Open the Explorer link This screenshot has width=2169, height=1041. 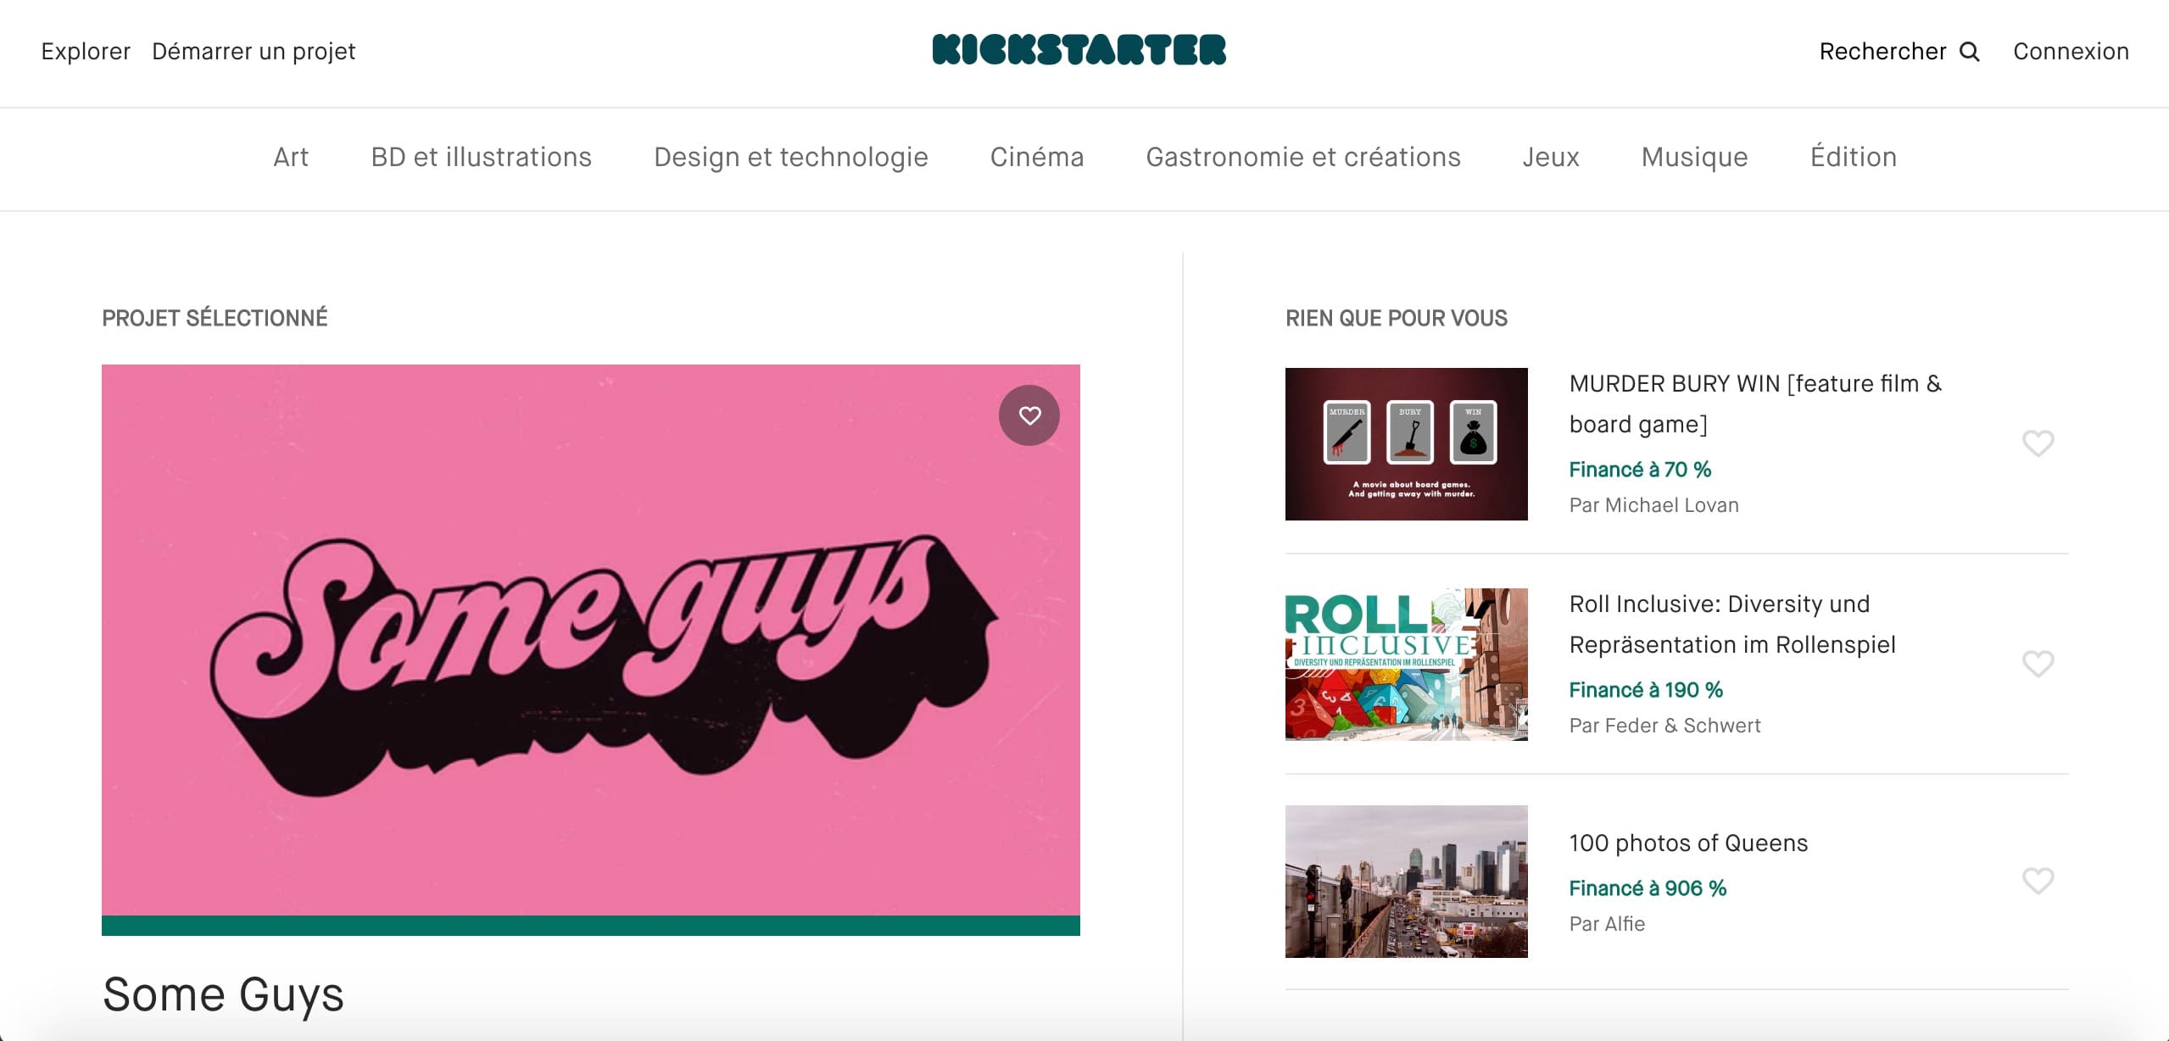[x=86, y=52]
